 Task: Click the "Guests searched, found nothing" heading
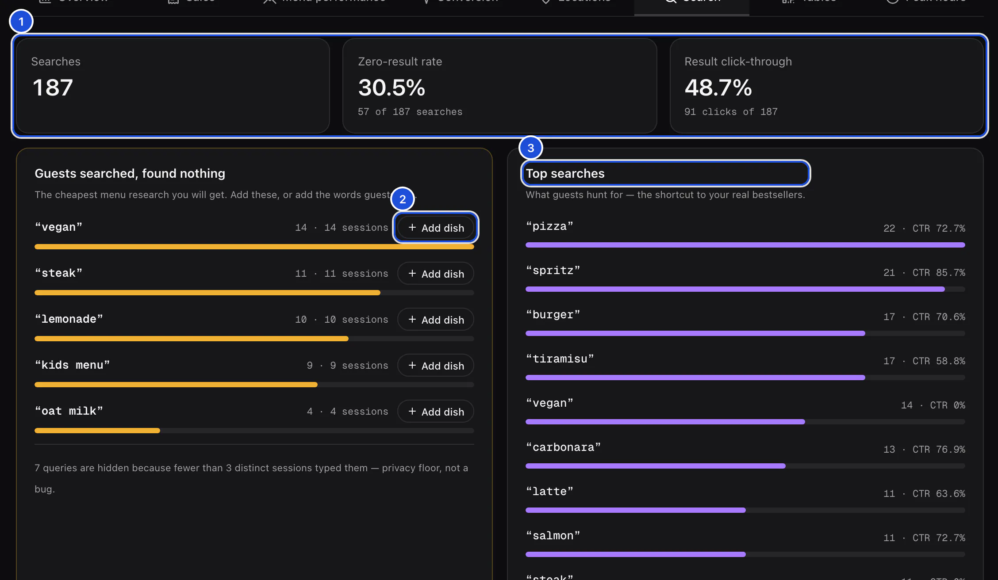[x=130, y=173]
